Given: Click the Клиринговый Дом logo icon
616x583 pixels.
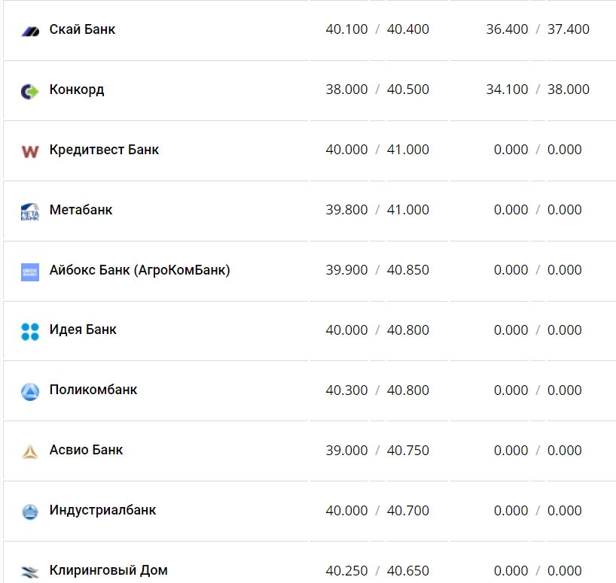Looking at the screenshot, I should click(x=30, y=572).
